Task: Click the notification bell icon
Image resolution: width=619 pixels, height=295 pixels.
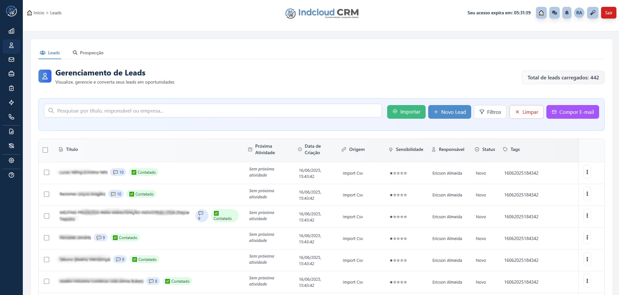Action: pos(567,13)
